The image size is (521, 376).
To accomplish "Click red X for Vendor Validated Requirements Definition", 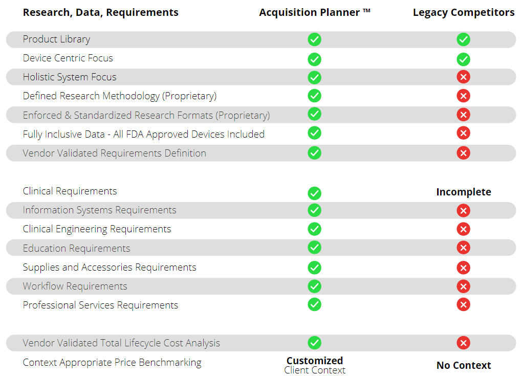I will coord(463,153).
